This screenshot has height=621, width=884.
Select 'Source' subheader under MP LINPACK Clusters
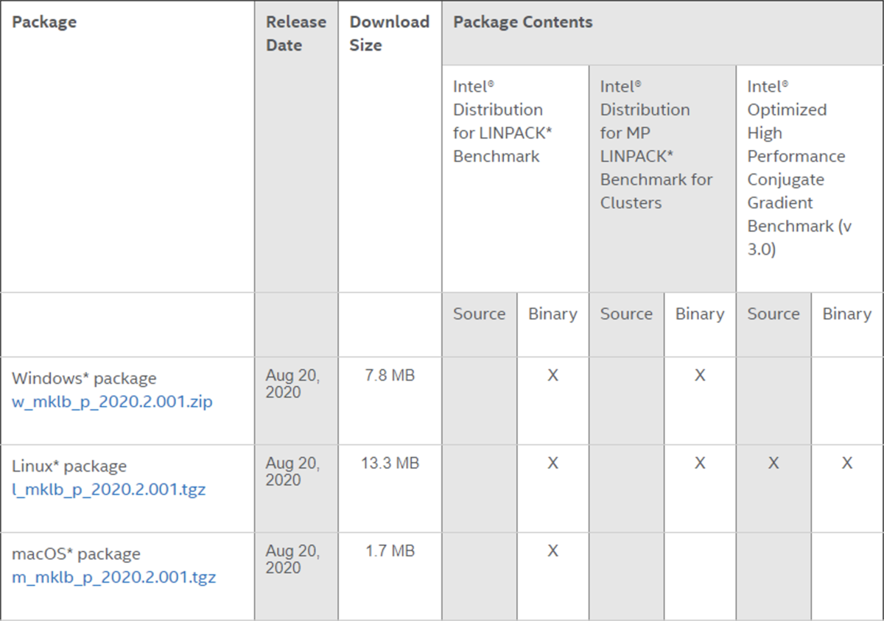pyautogui.click(x=626, y=313)
